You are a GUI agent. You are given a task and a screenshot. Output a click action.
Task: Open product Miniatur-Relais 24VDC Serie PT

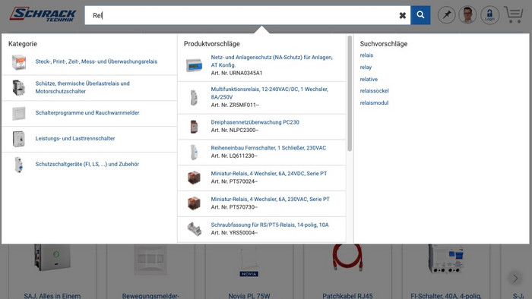pyautogui.click(x=269, y=174)
